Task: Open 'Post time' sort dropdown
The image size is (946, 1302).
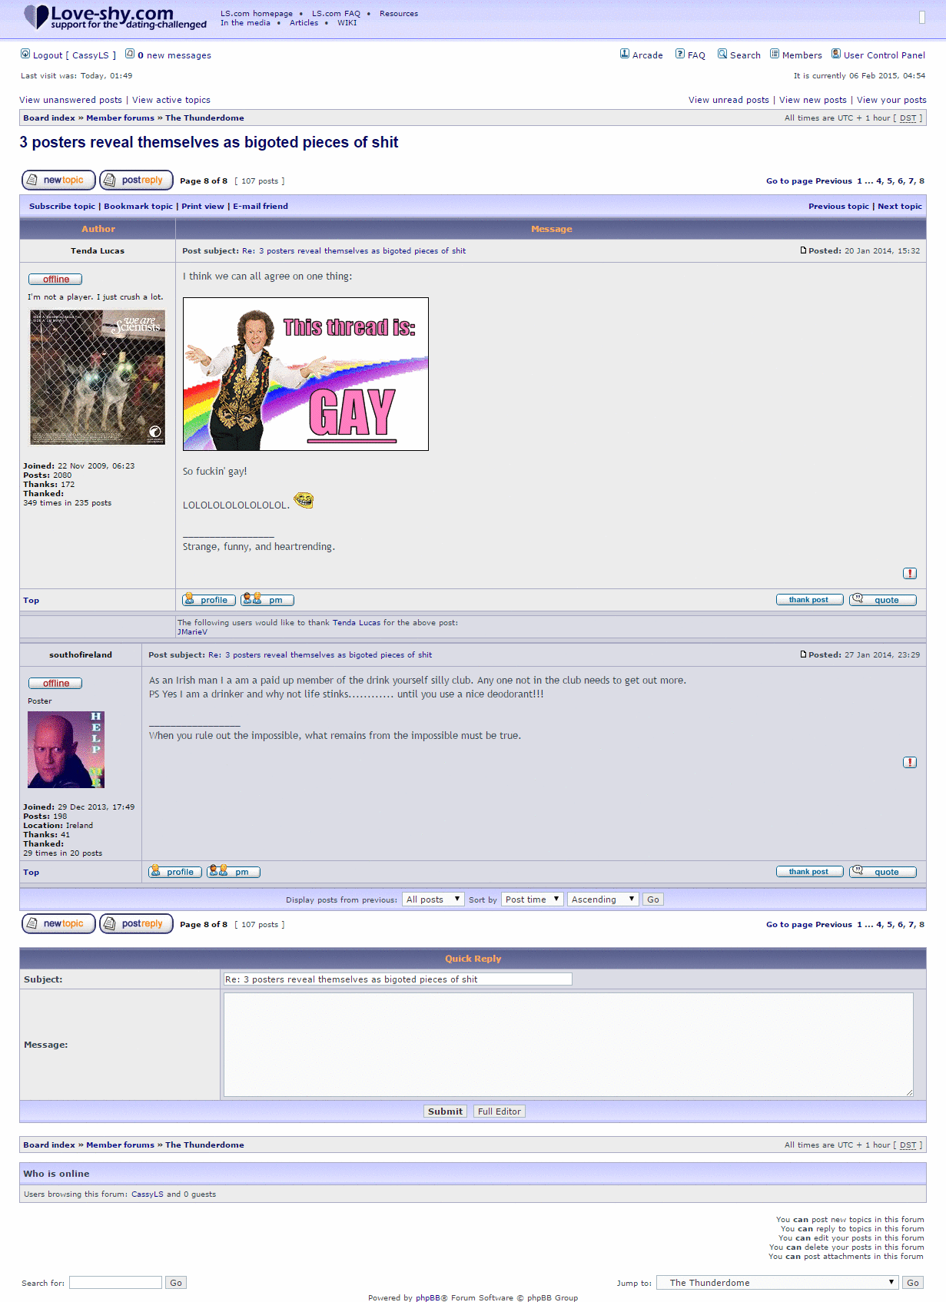Action: (532, 899)
